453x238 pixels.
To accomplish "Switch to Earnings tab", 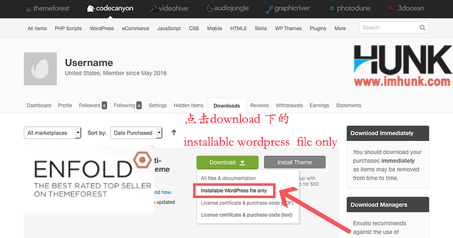I will (319, 106).
